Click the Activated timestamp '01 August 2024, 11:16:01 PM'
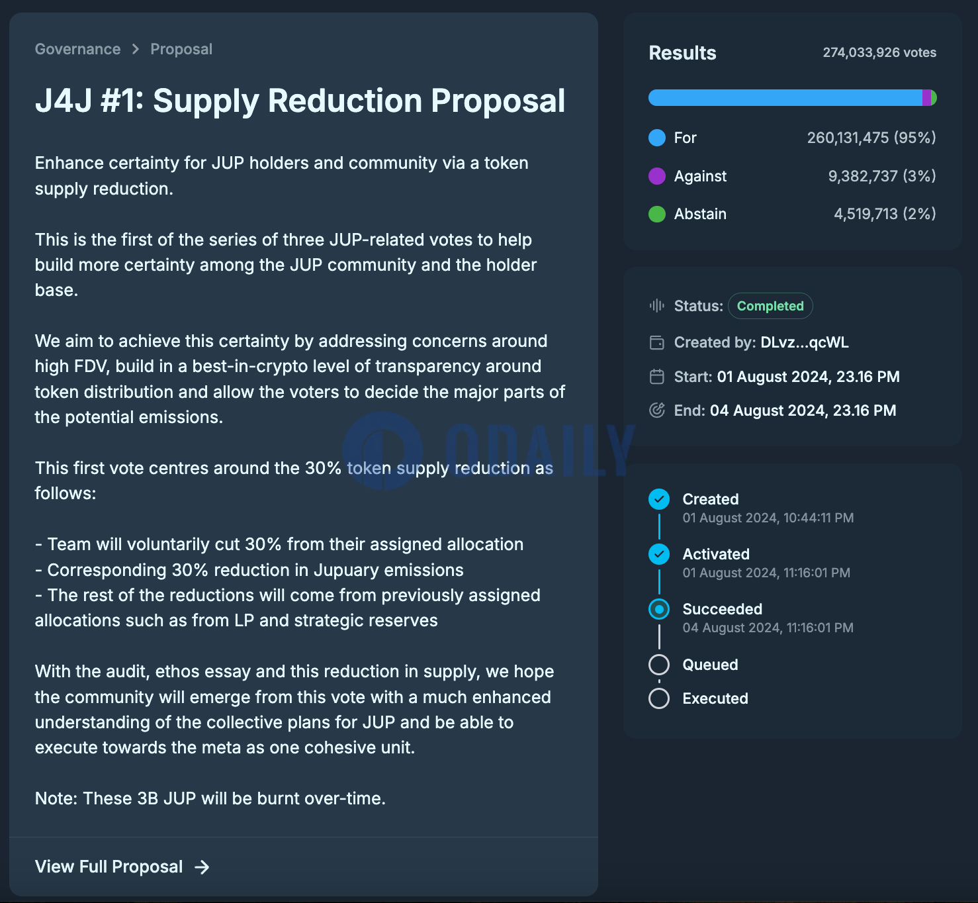Image resolution: width=978 pixels, height=903 pixels. point(766,573)
